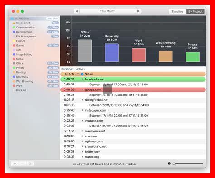
Task: Switch to By Project view
Action: coord(195,11)
